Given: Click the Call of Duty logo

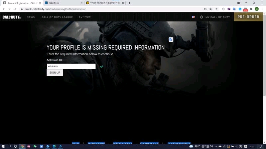Looking at the screenshot, I should click(12, 17).
